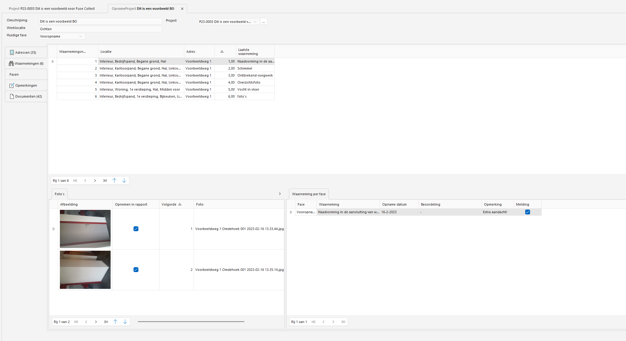Close the OpnameProject tab
This screenshot has width=626, height=341.
pos(182,9)
